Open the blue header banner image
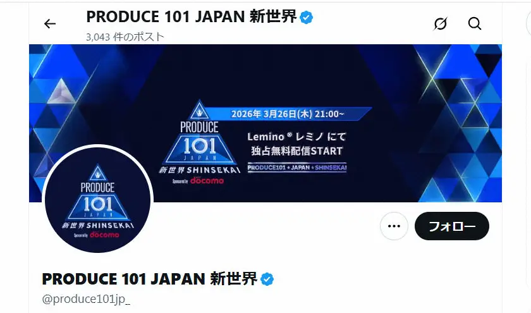This screenshot has width=531, height=313. click(265, 123)
